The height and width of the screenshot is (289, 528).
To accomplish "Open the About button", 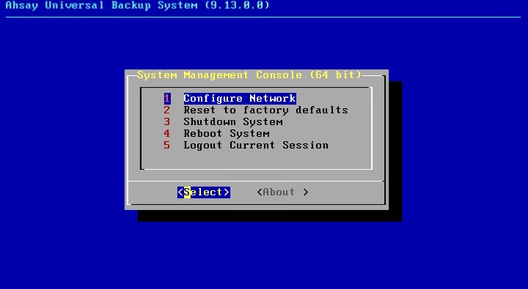I will (x=282, y=192).
